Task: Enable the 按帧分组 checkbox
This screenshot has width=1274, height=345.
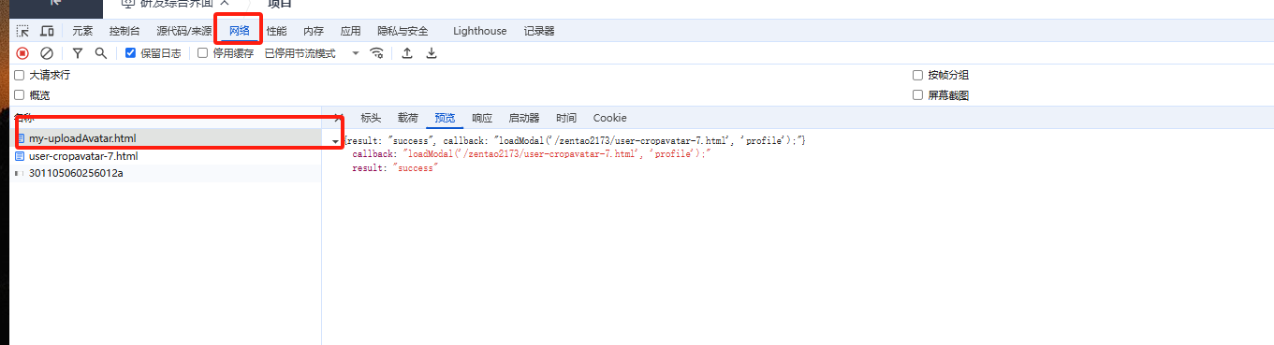Action: [x=918, y=75]
